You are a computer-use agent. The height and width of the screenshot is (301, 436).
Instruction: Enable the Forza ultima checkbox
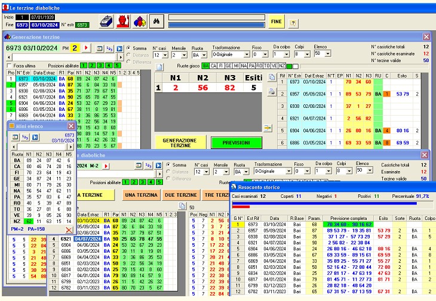(9, 66)
